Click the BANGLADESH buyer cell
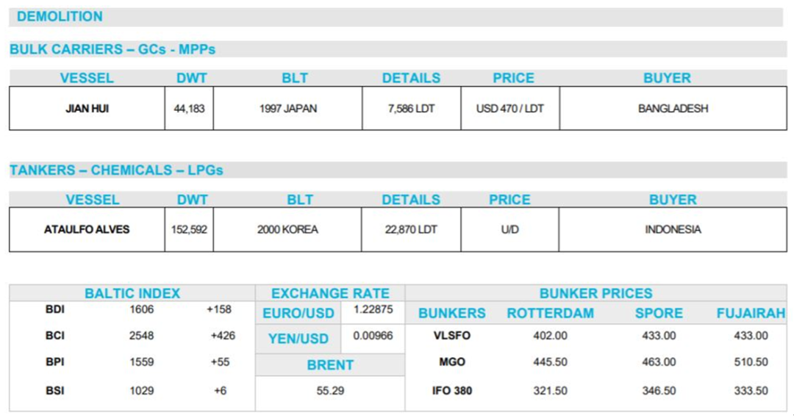794x418 pixels. coord(673,109)
